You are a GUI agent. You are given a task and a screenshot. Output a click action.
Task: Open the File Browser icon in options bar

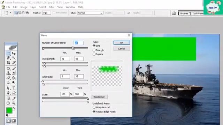coord(174,13)
